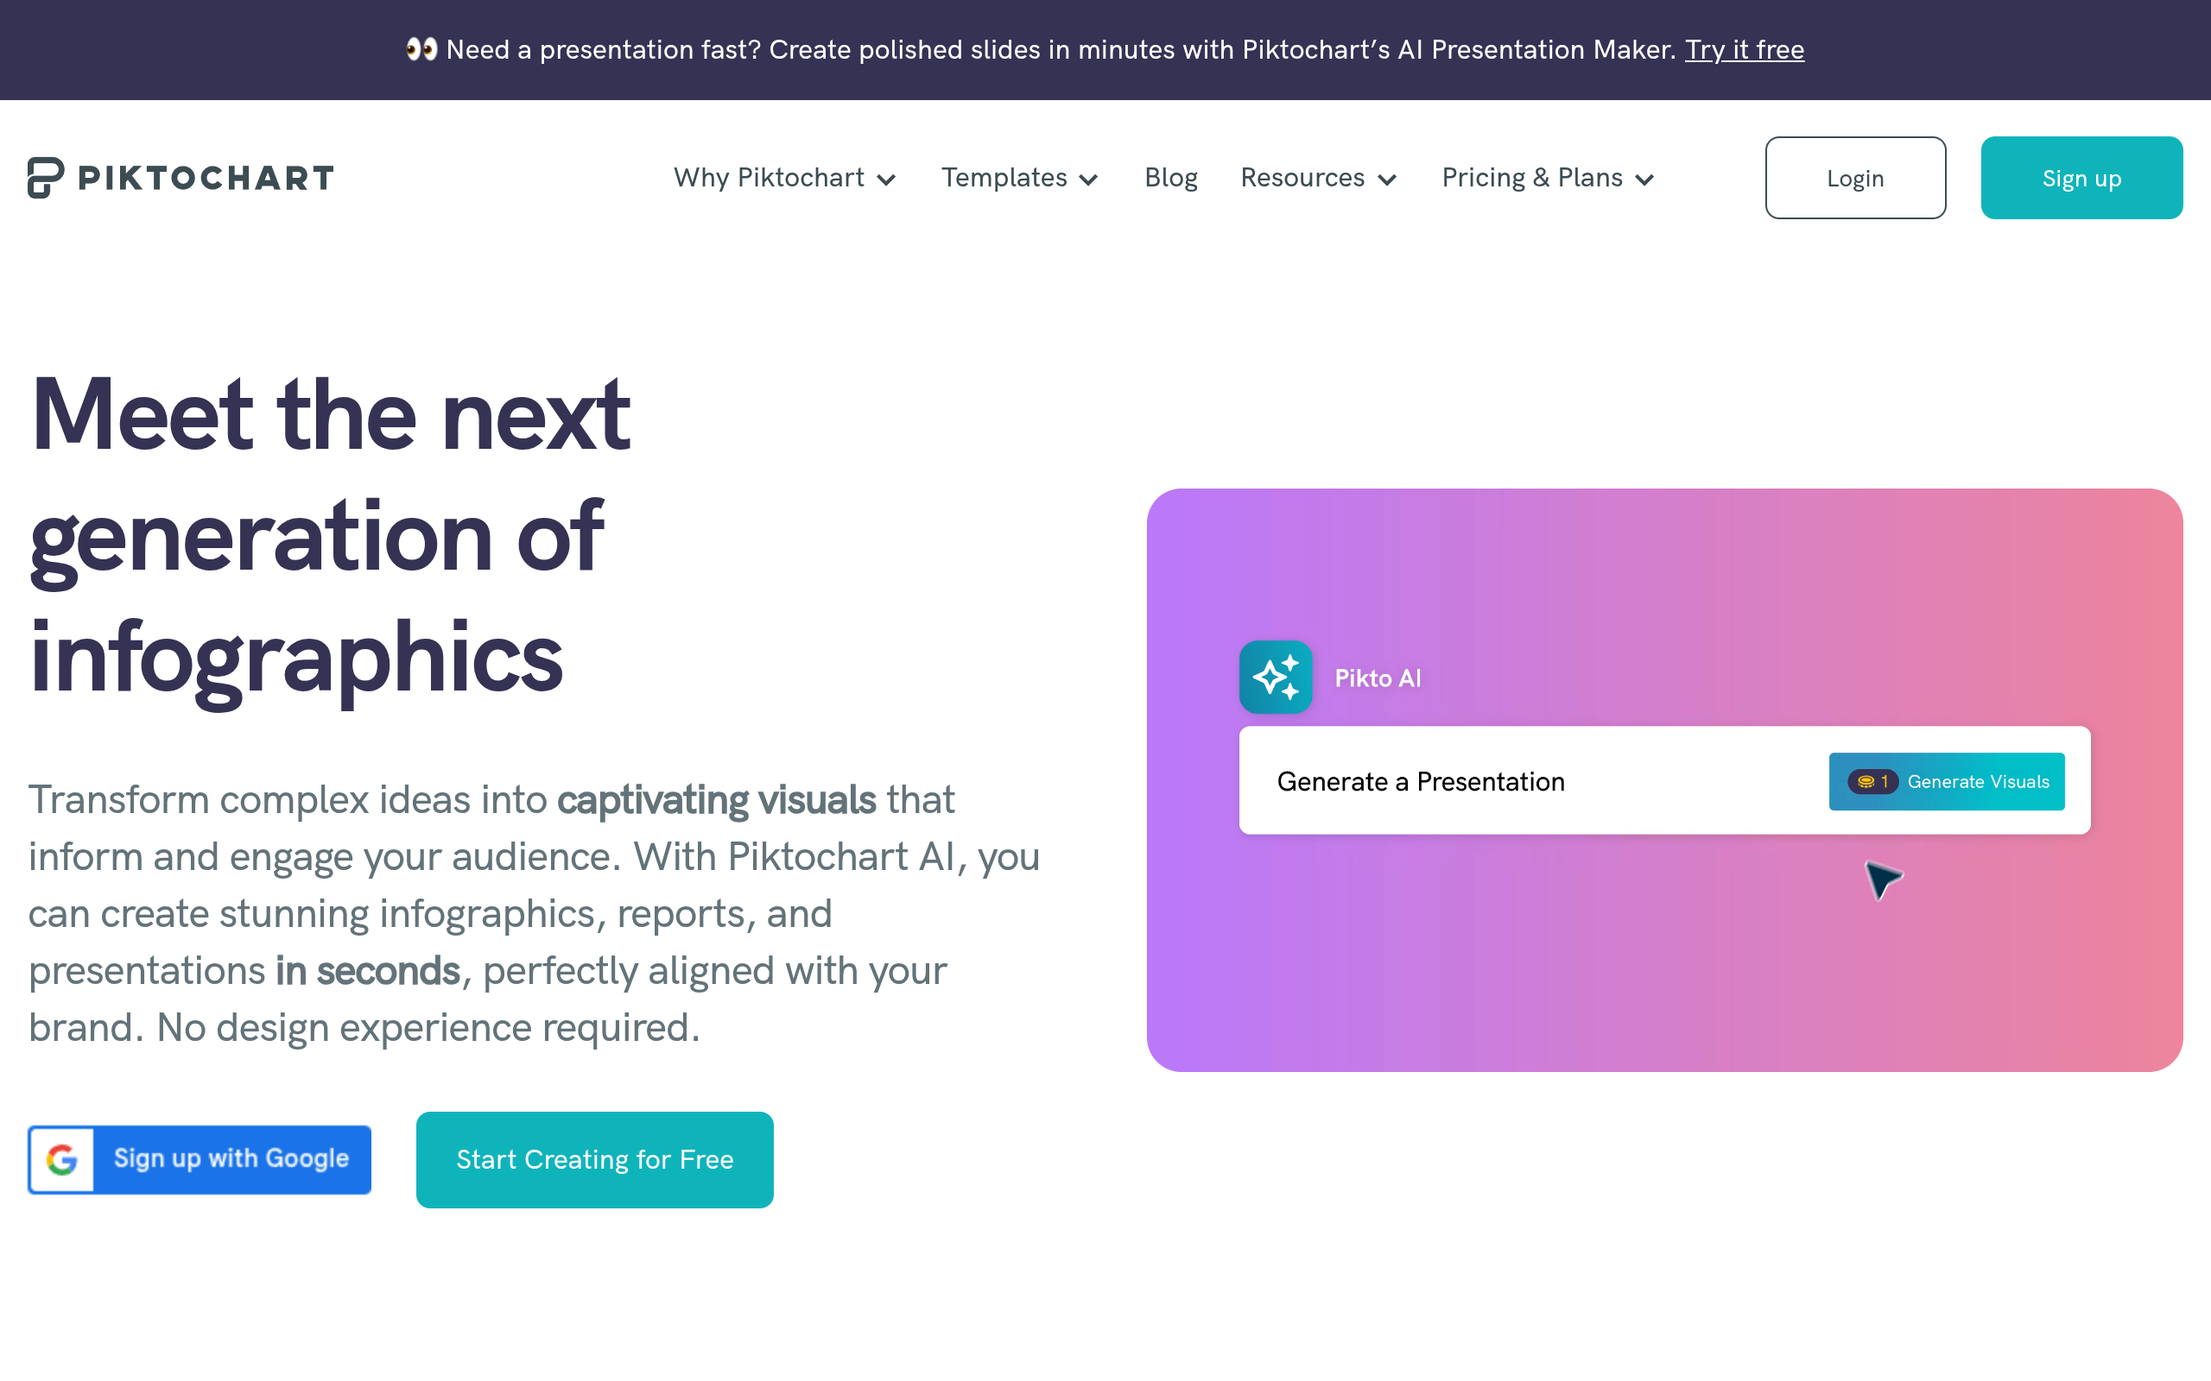Click the Login button

pyautogui.click(x=1854, y=178)
